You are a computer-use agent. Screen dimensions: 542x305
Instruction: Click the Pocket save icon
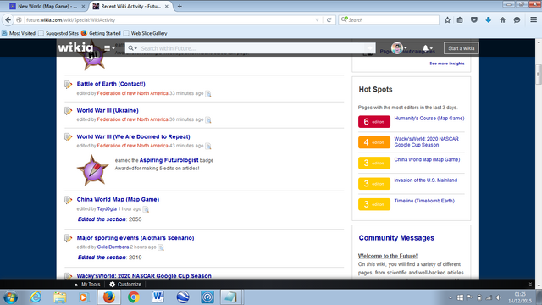[474, 20]
